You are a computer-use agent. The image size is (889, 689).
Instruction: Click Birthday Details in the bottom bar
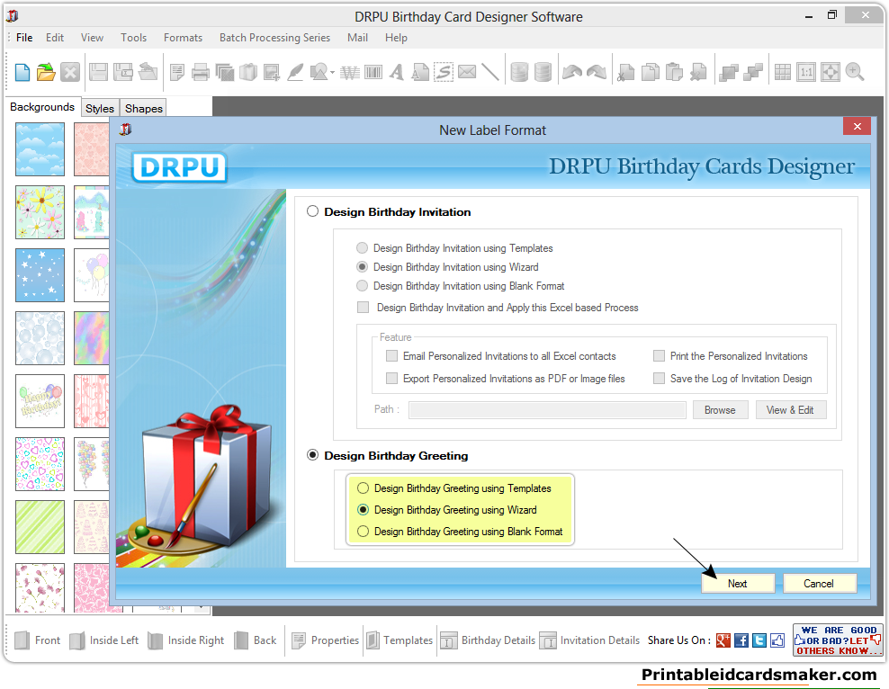pos(489,640)
